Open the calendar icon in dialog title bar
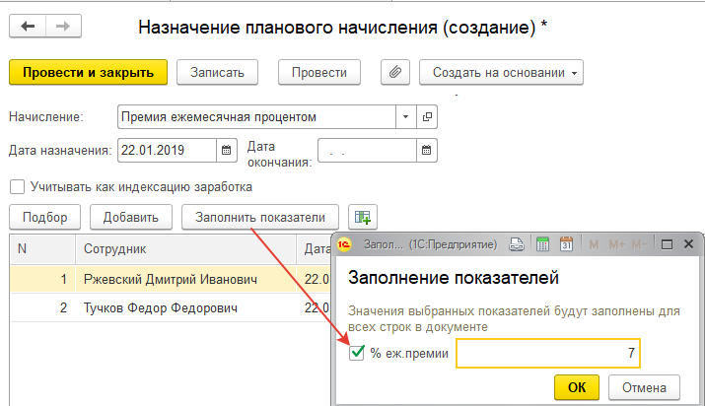The height and width of the screenshot is (406, 705). click(x=566, y=244)
